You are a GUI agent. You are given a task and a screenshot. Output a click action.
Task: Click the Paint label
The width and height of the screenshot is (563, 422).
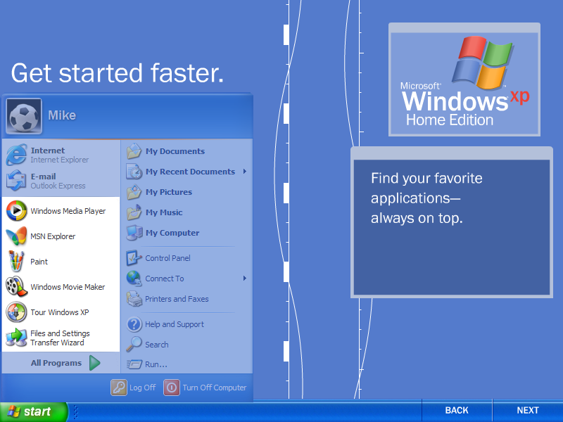39,262
